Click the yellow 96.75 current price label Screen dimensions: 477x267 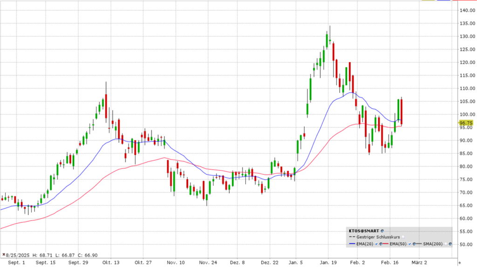click(466, 123)
